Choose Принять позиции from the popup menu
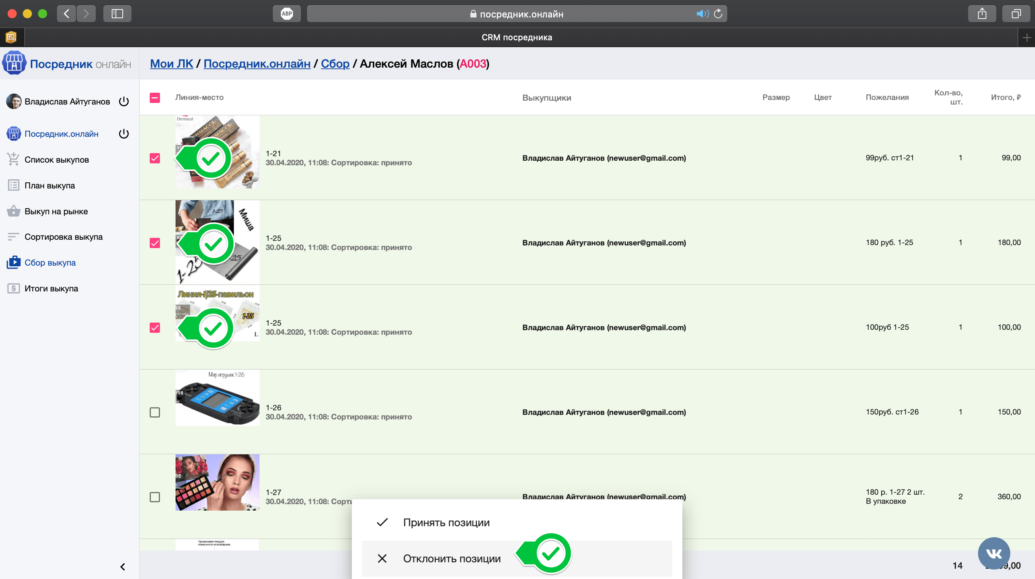Screen dimensions: 1035x579 (x=446, y=522)
